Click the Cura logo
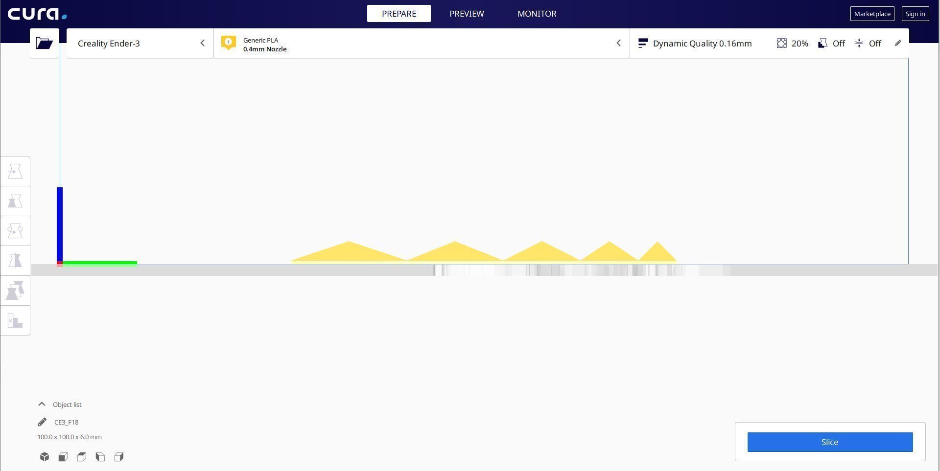The height and width of the screenshot is (471, 940). pos(37,14)
